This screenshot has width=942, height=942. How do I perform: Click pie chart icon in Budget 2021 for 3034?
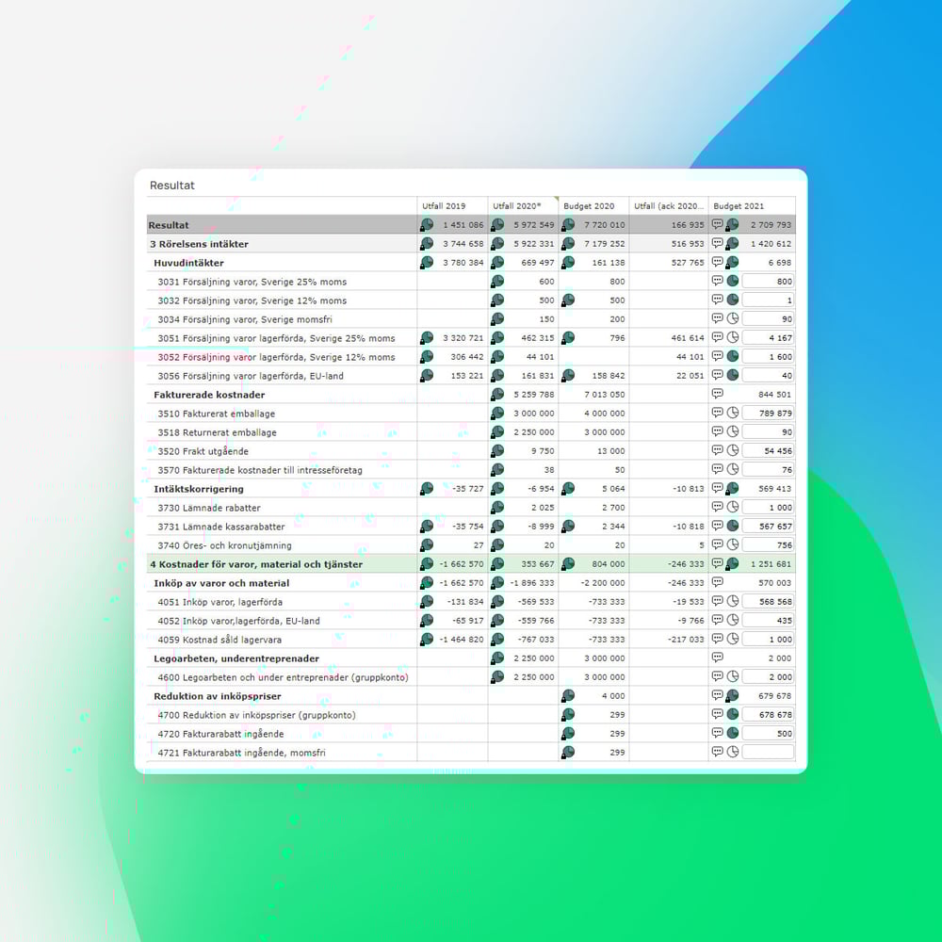733,318
